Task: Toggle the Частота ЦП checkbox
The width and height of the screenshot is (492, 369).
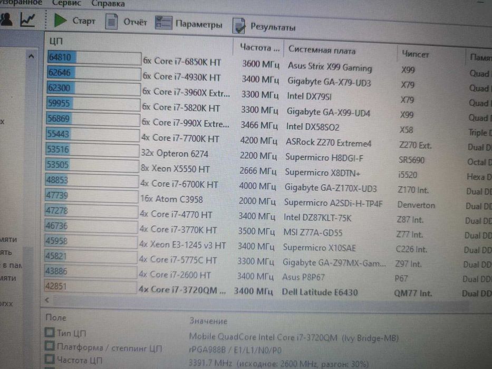Action: point(49,360)
